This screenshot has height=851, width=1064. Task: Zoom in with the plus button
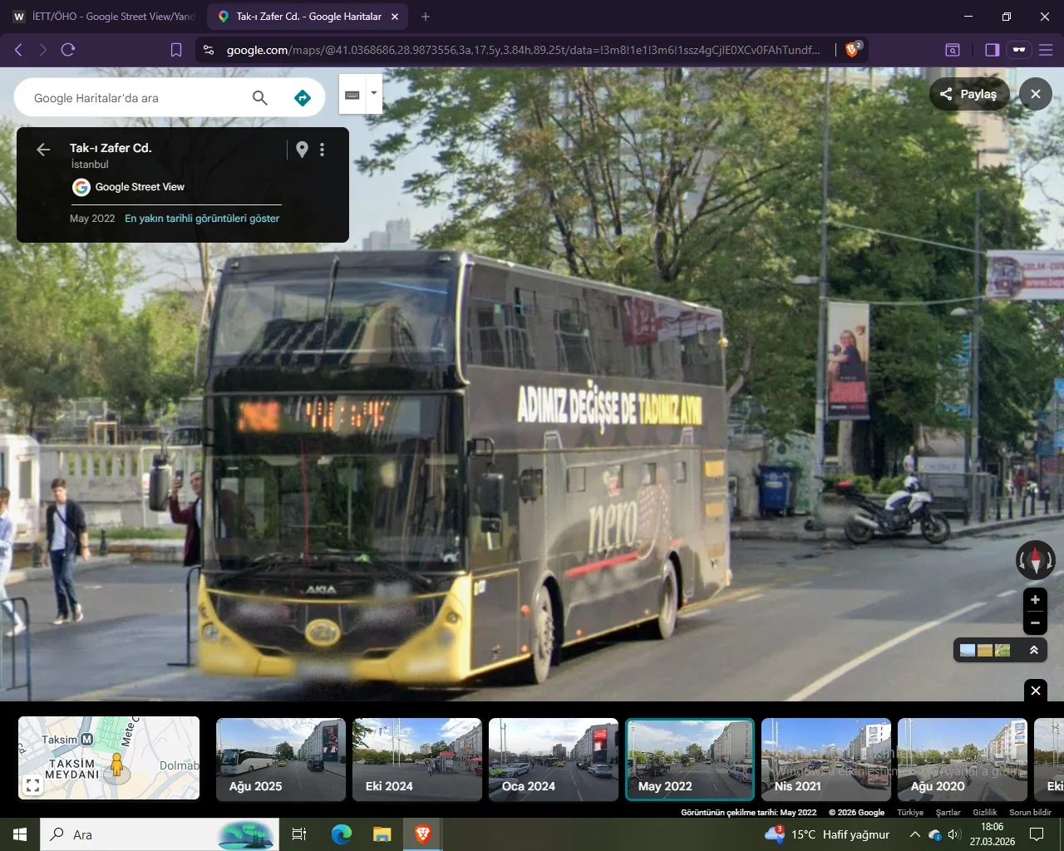[1035, 599]
